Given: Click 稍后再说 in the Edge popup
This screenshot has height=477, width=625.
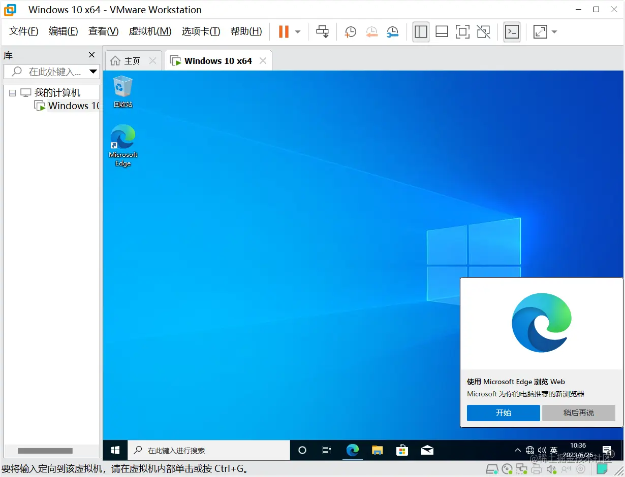Looking at the screenshot, I should coord(579,413).
